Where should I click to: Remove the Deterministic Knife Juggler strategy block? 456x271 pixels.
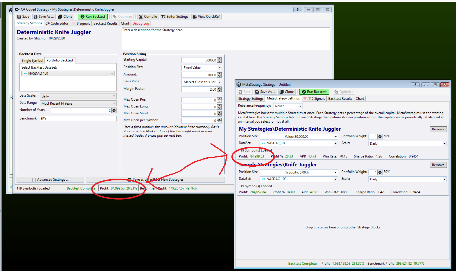(438, 129)
